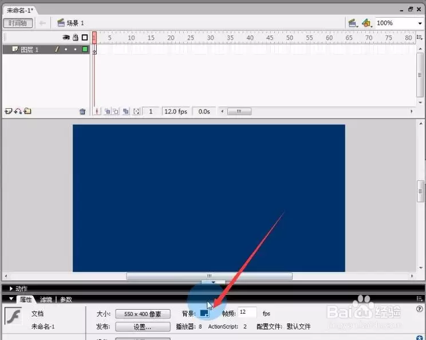The width and height of the screenshot is (426, 340).
Task: Click the 未命名-1* document tab
Action: coord(20,10)
